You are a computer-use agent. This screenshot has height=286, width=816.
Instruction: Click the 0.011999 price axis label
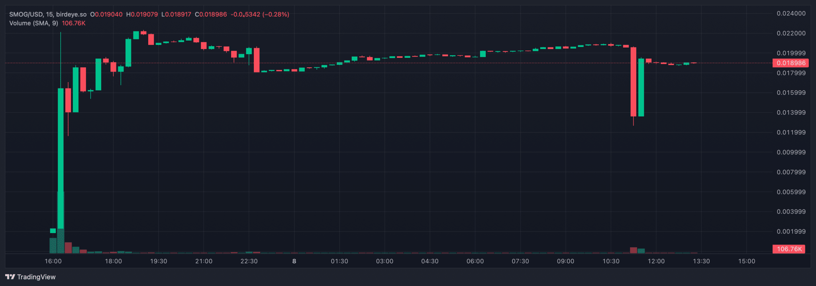(x=791, y=132)
